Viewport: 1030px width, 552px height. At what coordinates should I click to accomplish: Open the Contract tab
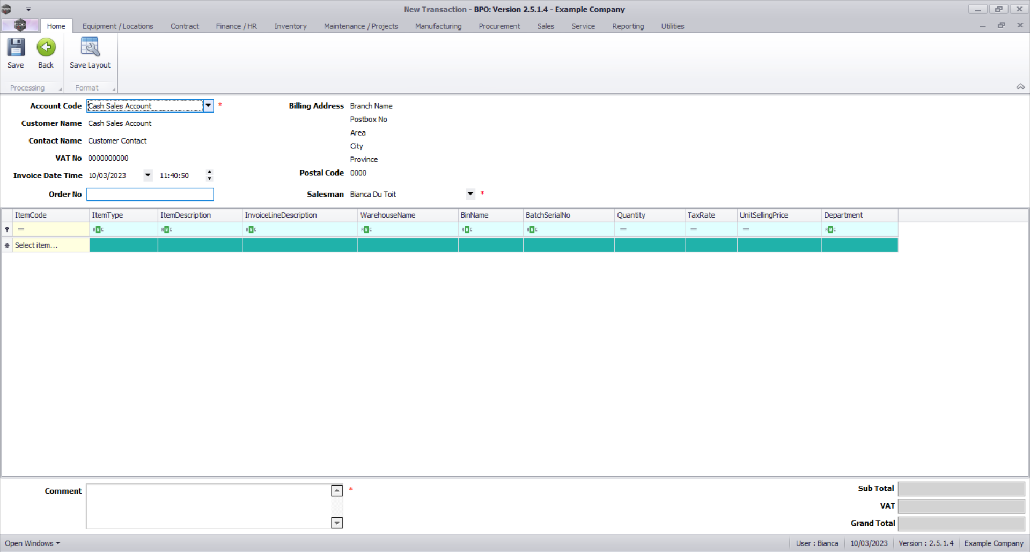point(185,26)
